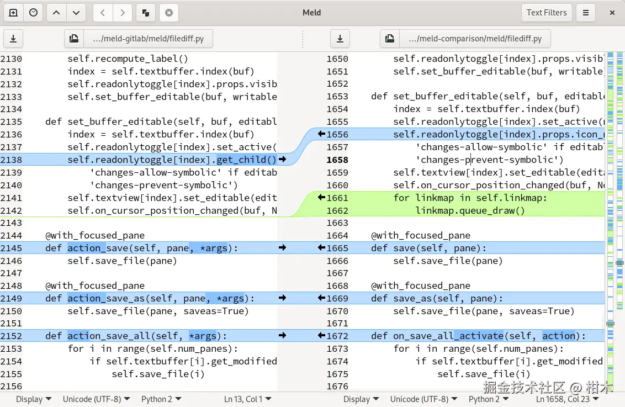Click the copy change icon in toolbar

click(x=146, y=13)
